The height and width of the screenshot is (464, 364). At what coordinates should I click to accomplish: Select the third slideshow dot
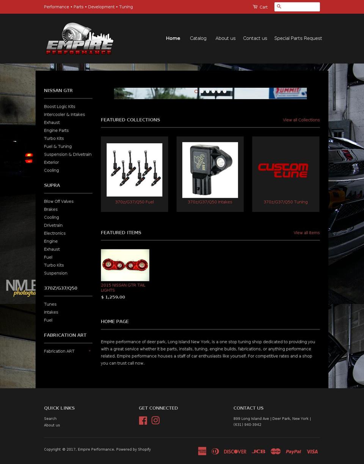point(208,91)
